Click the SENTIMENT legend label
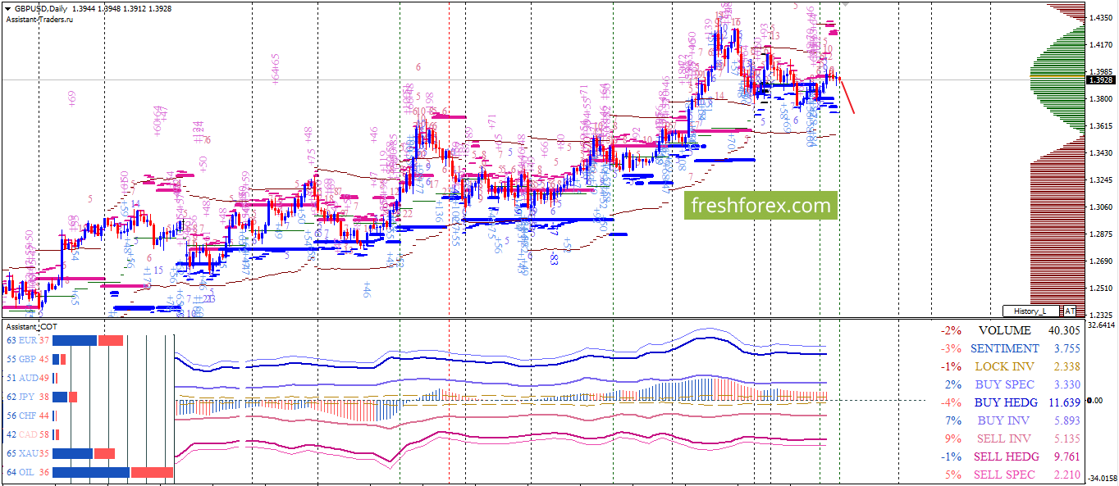1119x486 pixels. 1004,348
